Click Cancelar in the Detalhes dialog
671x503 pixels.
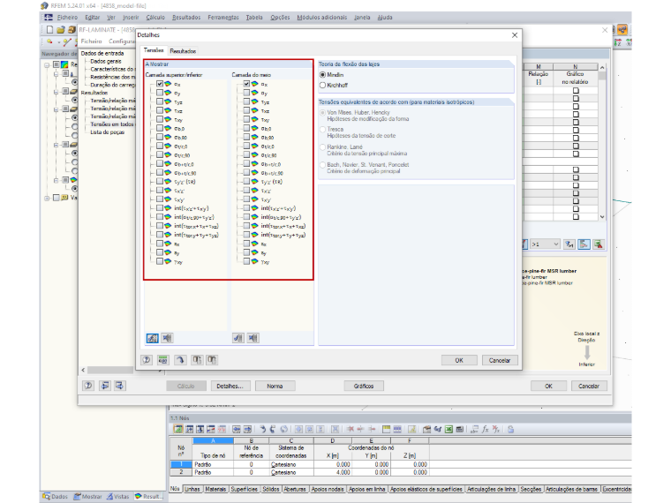tap(500, 360)
